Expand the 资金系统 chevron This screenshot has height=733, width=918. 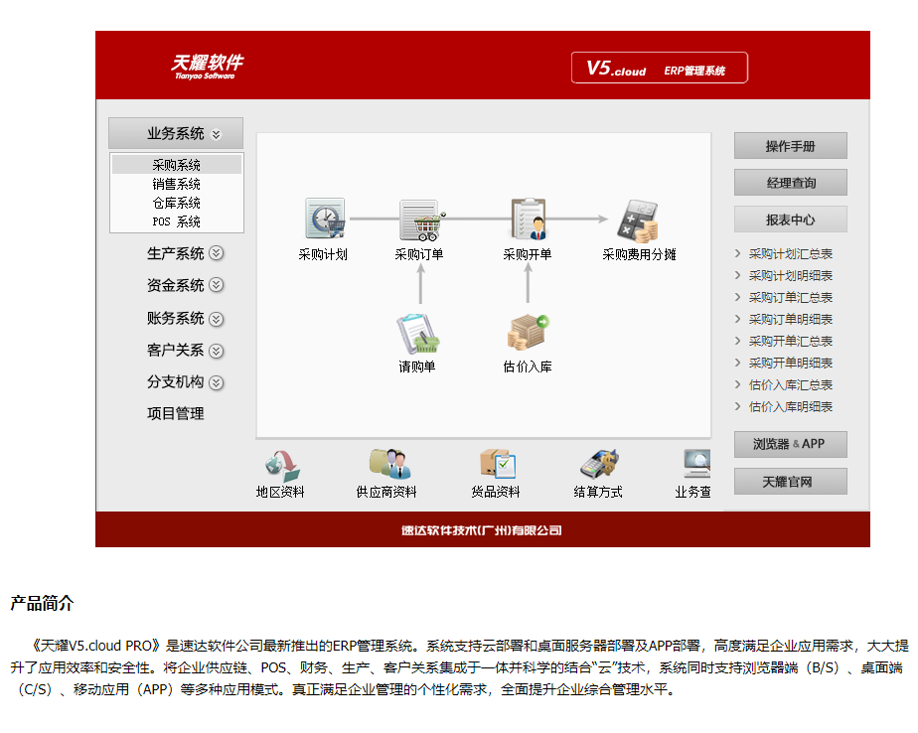(217, 285)
